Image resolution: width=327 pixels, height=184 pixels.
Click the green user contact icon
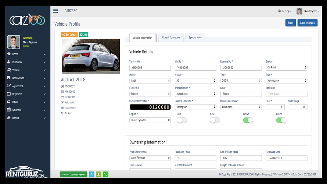pyautogui.click(x=98, y=174)
